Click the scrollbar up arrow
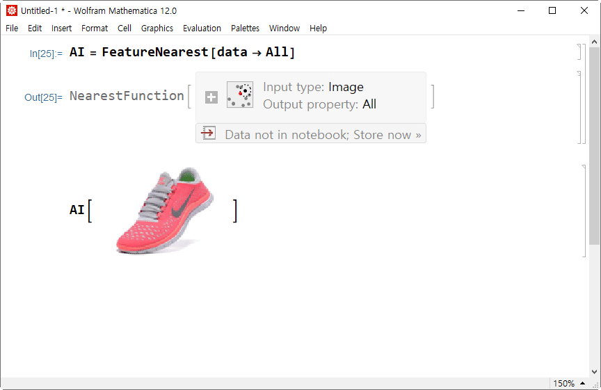The width and height of the screenshot is (601, 390). 595,42
